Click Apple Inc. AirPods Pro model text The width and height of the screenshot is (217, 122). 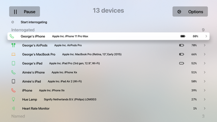(x=68, y=45)
